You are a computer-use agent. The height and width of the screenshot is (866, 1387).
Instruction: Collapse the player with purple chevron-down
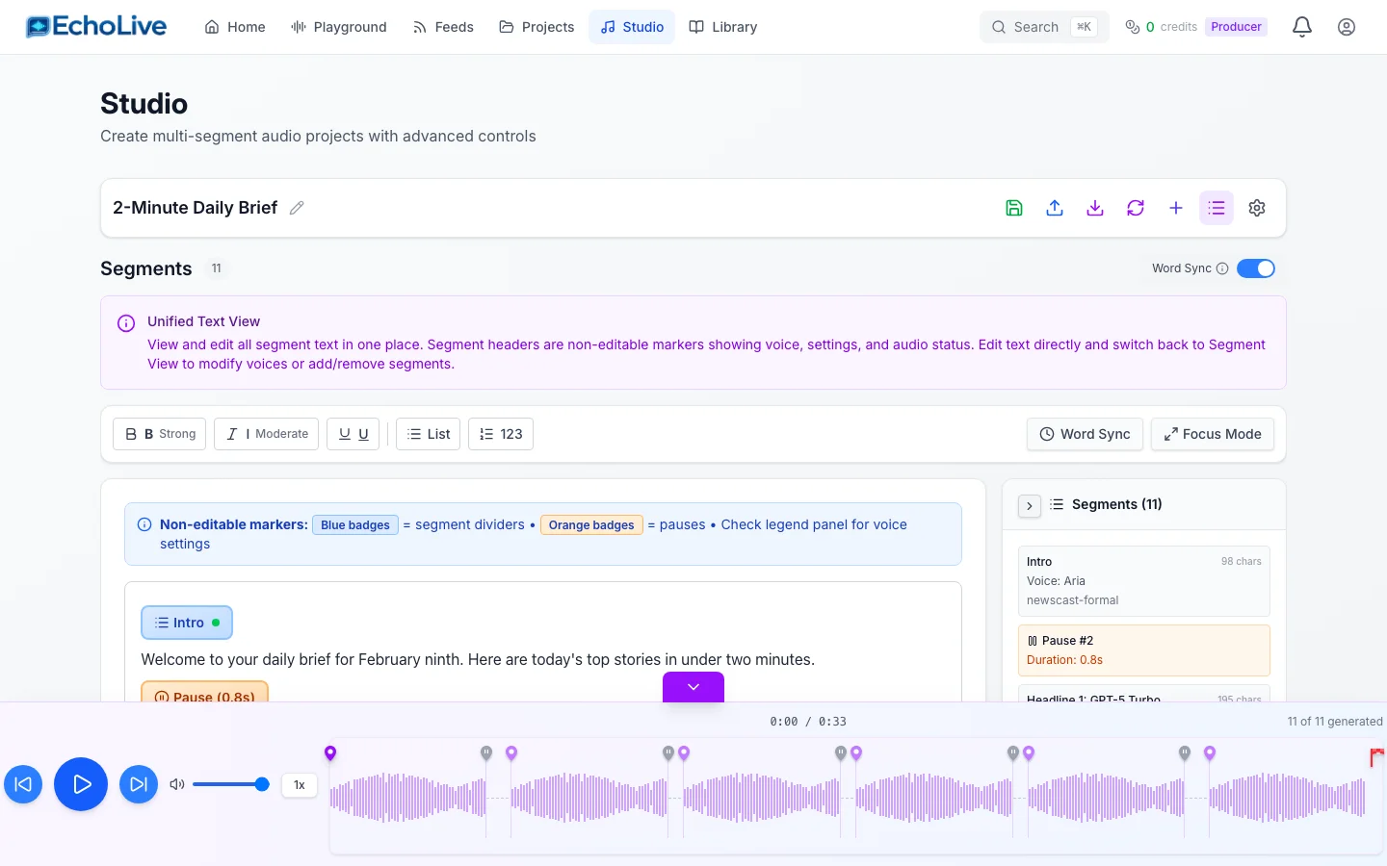pyautogui.click(x=693, y=687)
